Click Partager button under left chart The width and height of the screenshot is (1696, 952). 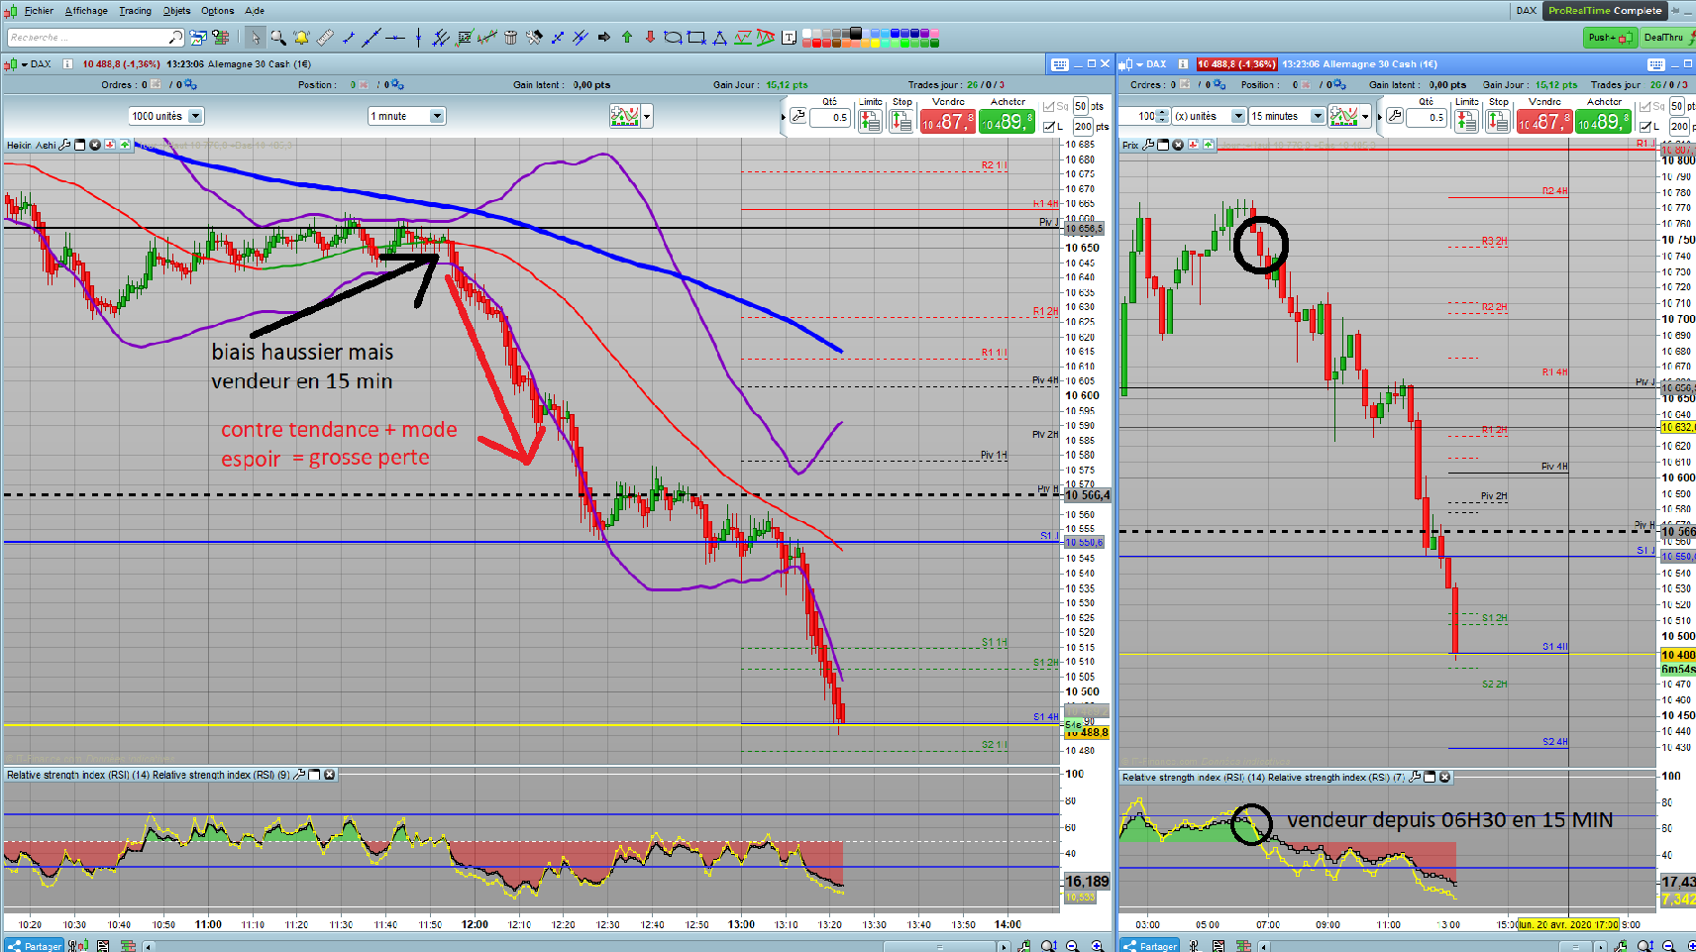(x=36, y=946)
